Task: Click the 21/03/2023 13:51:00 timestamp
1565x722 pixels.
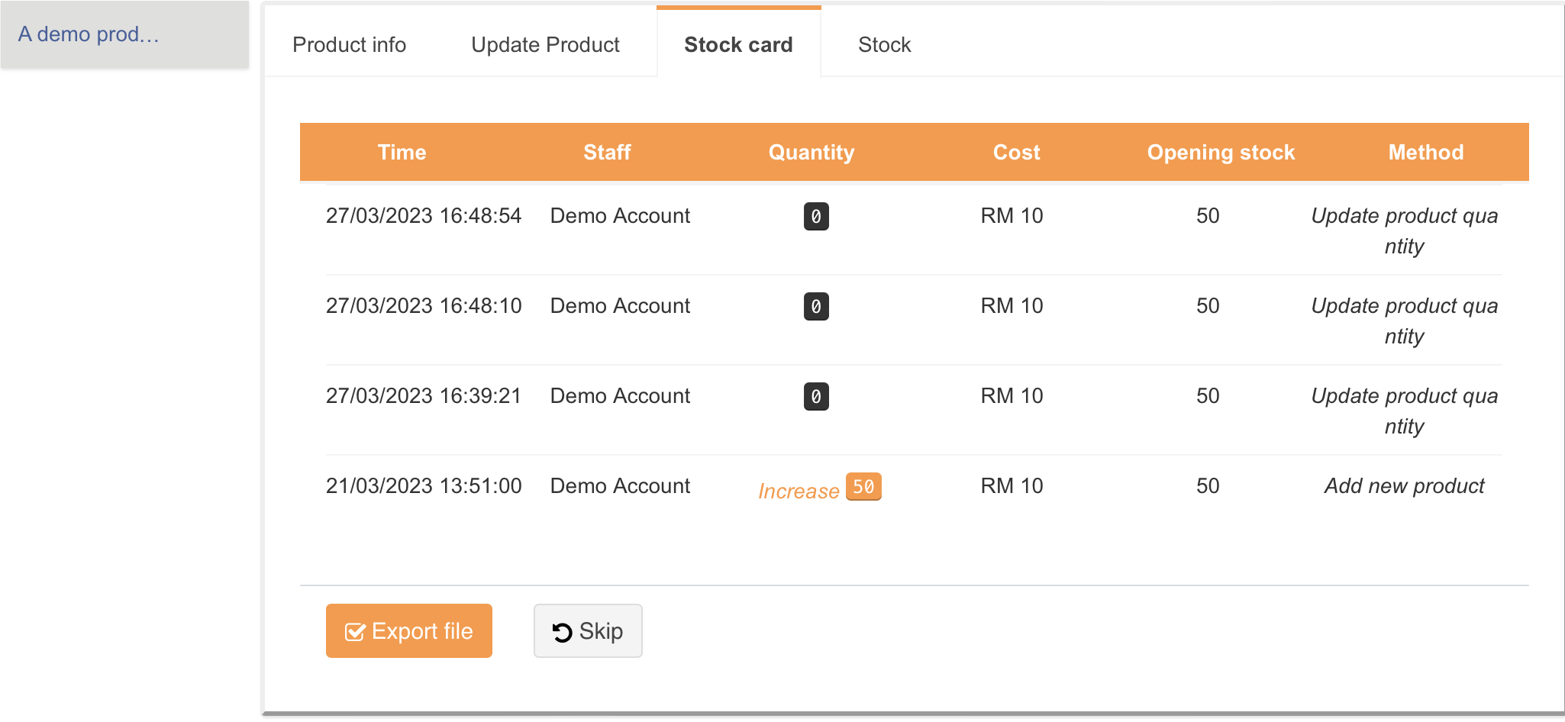Action: coord(424,486)
